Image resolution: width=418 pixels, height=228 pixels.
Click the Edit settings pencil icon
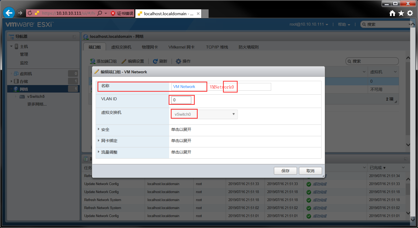[x=124, y=61]
